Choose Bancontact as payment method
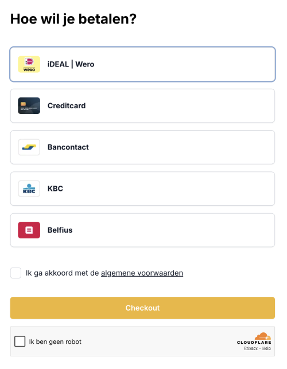Viewport: 287px width, 369px height. click(x=142, y=147)
